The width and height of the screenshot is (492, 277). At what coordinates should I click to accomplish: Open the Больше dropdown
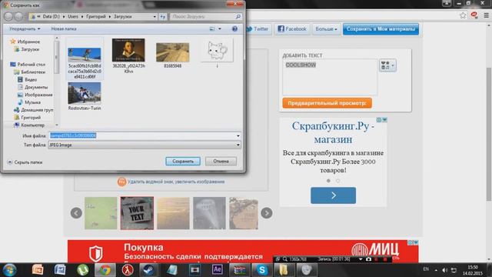[326, 29]
